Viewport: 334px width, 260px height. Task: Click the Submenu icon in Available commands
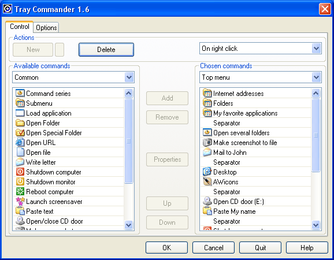click(x=20, y=103)
